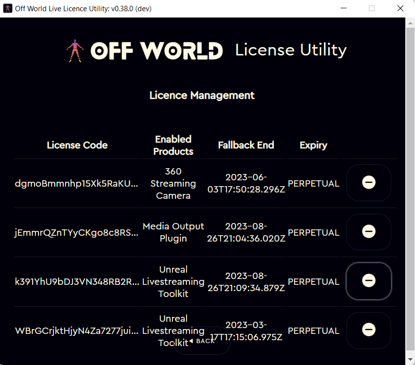This screenshot has width=415, height=365.
Task: Click PERPETUAL expiry in jEmmrQZnTYy row
Action: pos(313,233)
